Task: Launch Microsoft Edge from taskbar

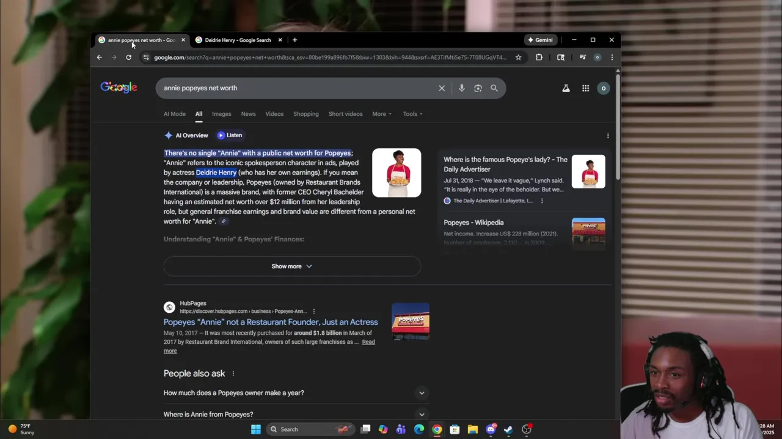Action: pos(419,429)
